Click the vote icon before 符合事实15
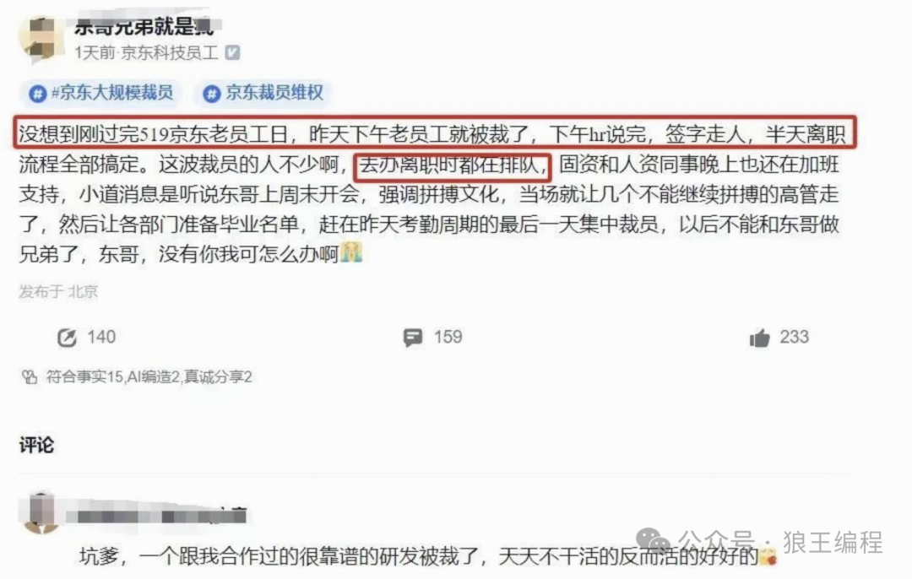 point(30,377)
